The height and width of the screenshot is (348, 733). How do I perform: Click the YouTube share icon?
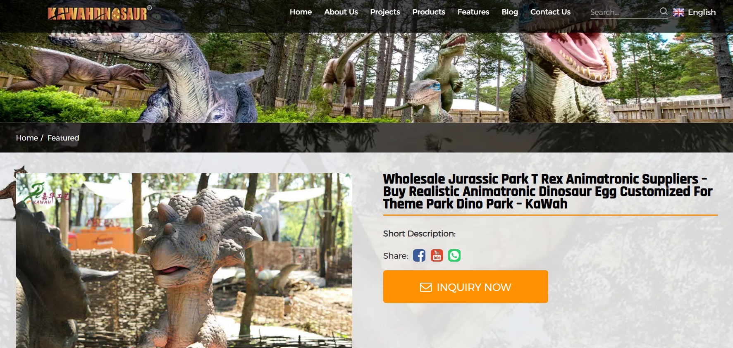(437, 256)
